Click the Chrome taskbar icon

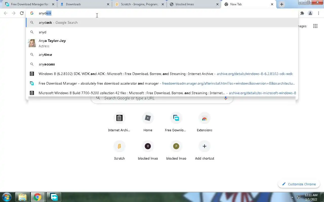[x=38, y=197]
